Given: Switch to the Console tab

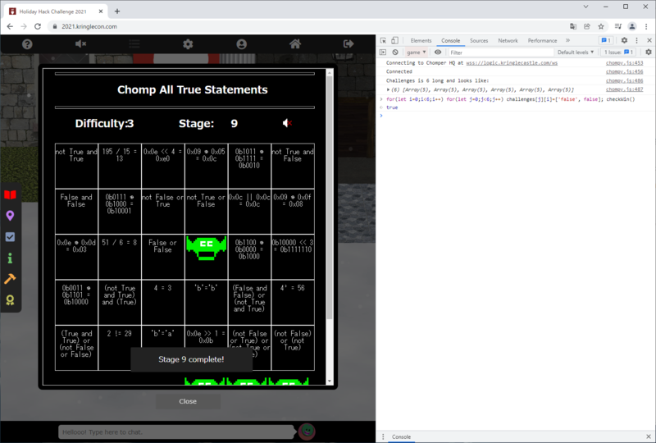Looking at the screenshot, I should 450,41.
